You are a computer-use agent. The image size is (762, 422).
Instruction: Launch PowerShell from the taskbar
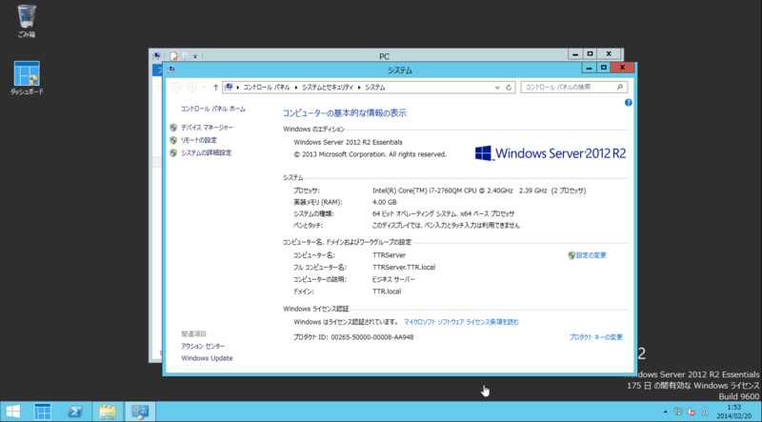74,412
